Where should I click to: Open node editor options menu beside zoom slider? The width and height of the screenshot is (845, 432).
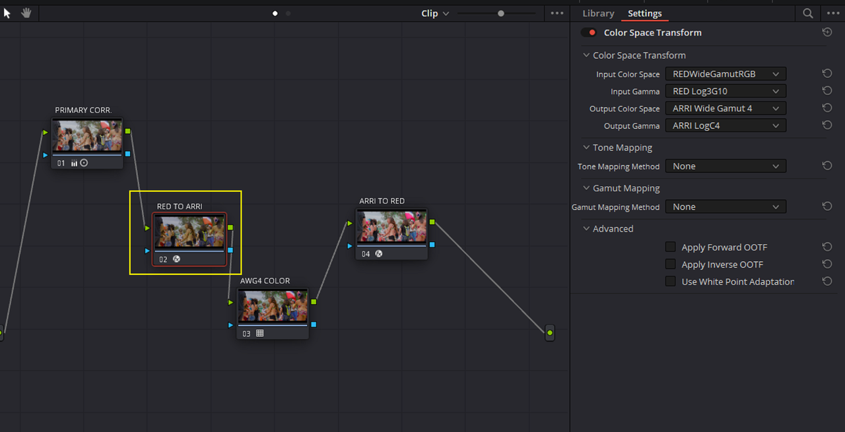point(557,13)
